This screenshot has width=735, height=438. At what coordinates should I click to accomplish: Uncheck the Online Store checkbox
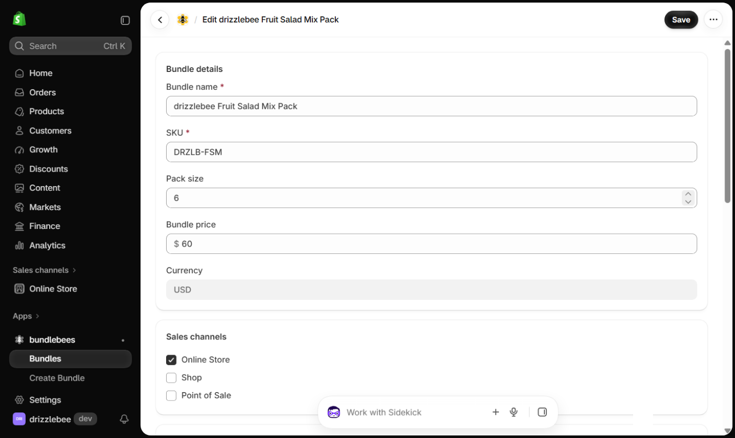click(x=171, y=360)
